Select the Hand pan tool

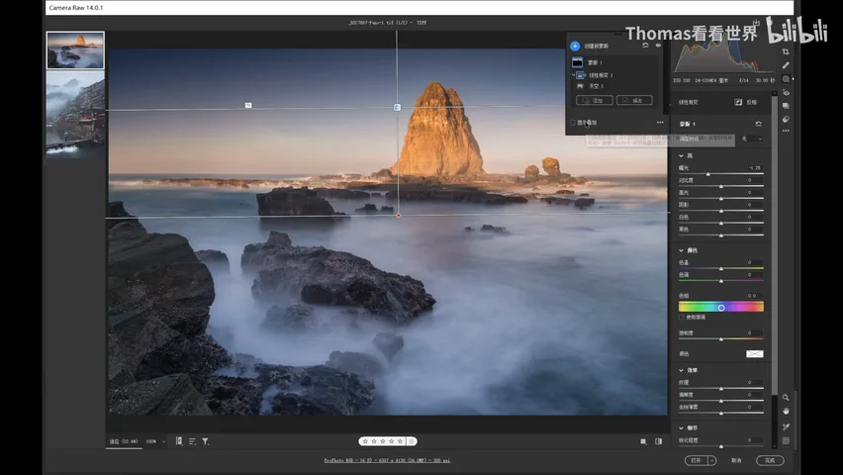(786, 411)
